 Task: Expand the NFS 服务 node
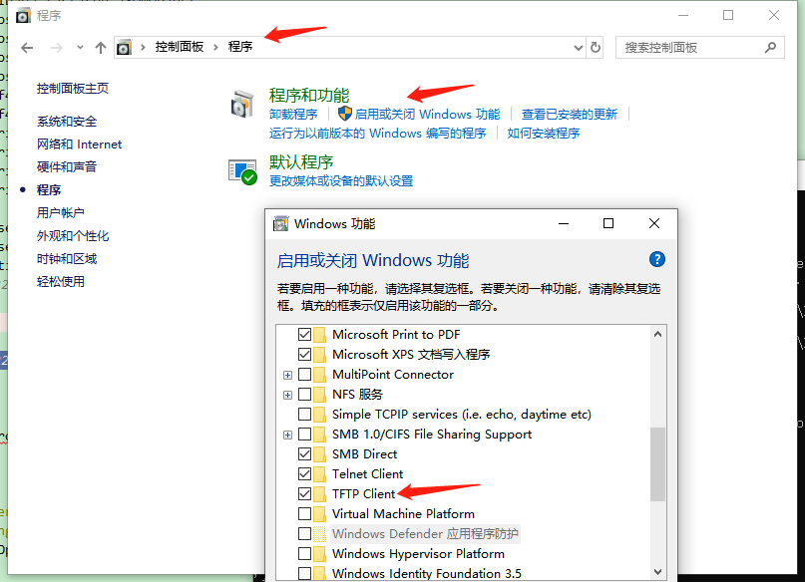(287, 394)
